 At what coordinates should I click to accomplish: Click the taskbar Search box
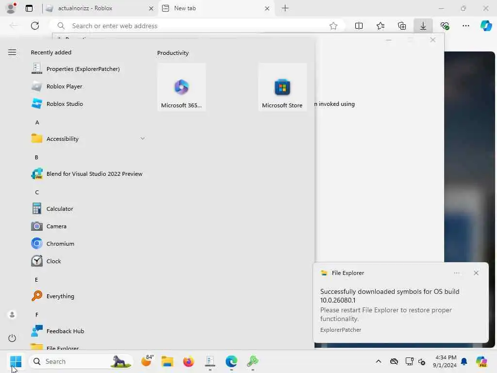coord(81,361)
